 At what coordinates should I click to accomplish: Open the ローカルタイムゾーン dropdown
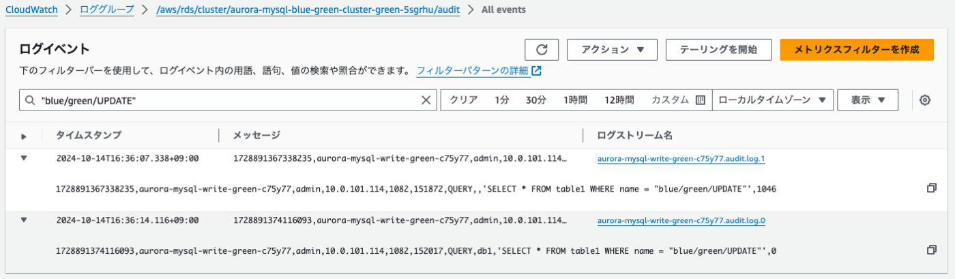772,100
